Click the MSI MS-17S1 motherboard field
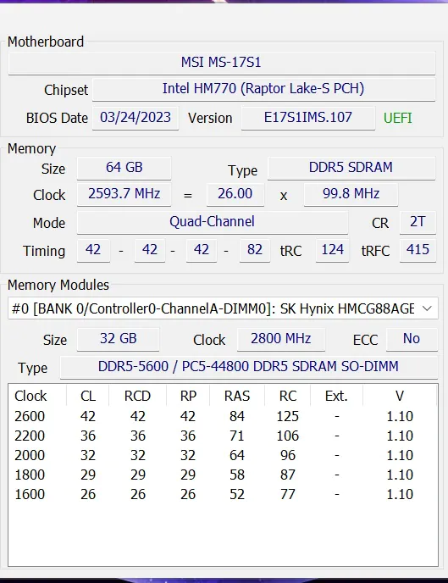Screen dimensions: 448x583 coord(221,63)
